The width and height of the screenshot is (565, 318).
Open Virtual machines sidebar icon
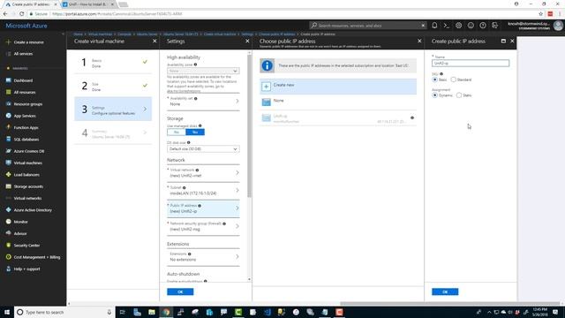point(8,163)
